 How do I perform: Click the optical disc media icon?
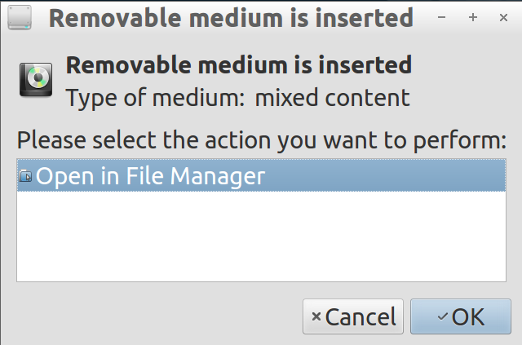[36, 79]
